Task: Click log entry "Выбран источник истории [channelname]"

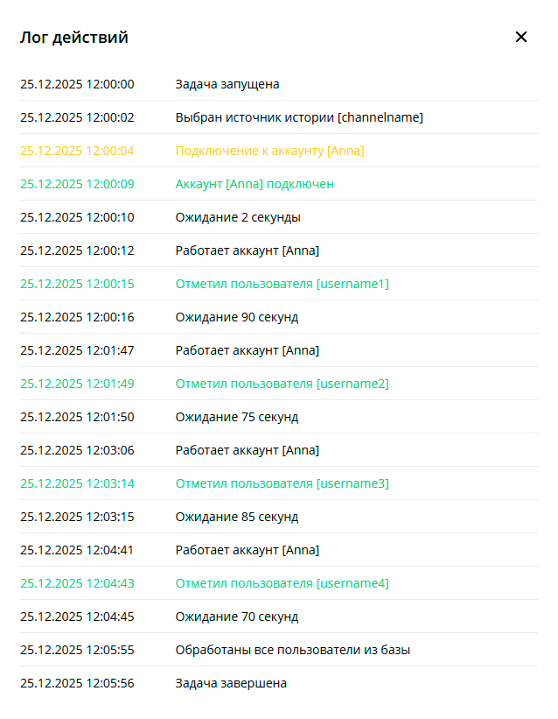Action: point(299,117)
